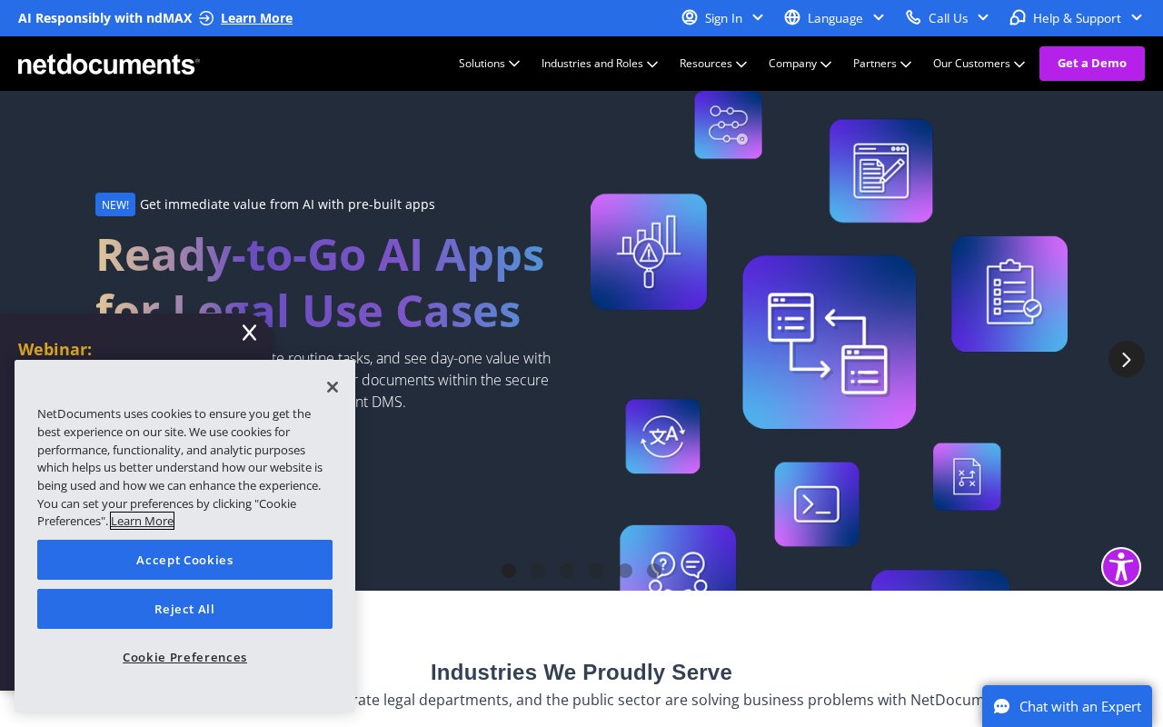Screen dimensions: 1163x727
Task: Click the NEW! badge
Action: pyautogui.click(x=115, y=204)
